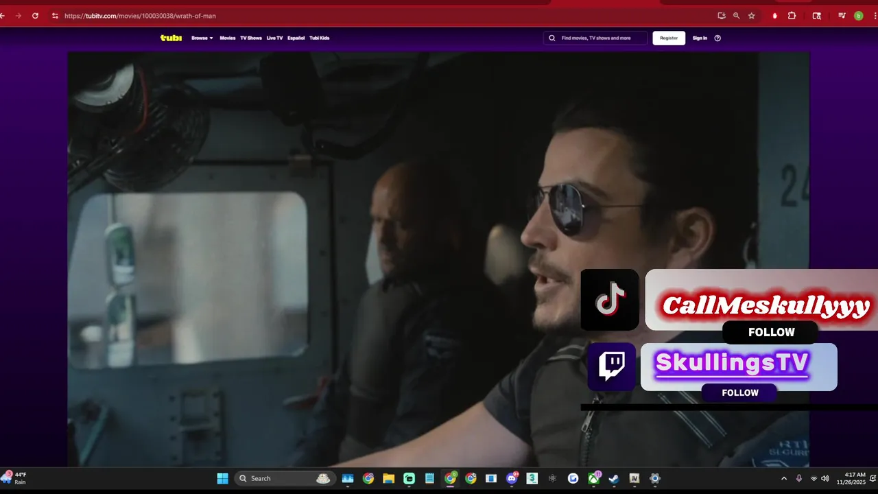Click the Sign In link
Viewport: 878px width, 494px height.
coord(700,38)
